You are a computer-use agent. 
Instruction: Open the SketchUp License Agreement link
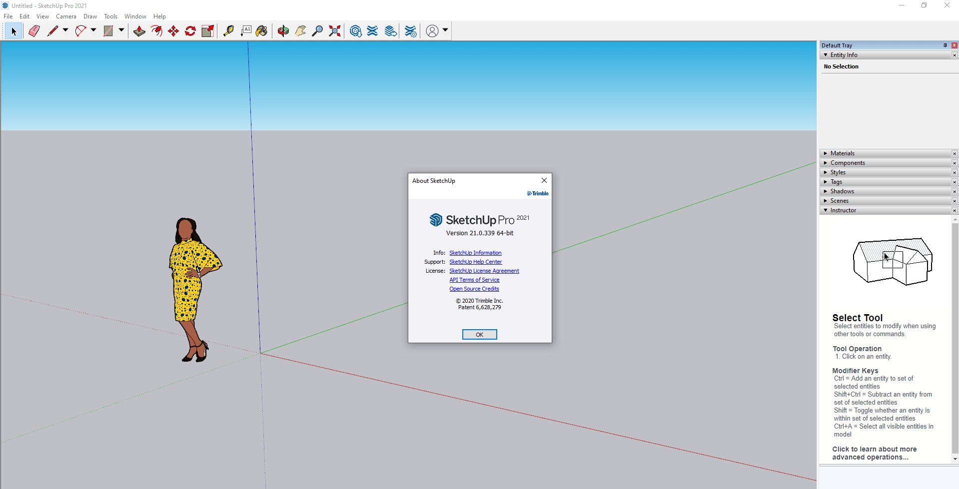pyautogui.click(x=484, y=271)
